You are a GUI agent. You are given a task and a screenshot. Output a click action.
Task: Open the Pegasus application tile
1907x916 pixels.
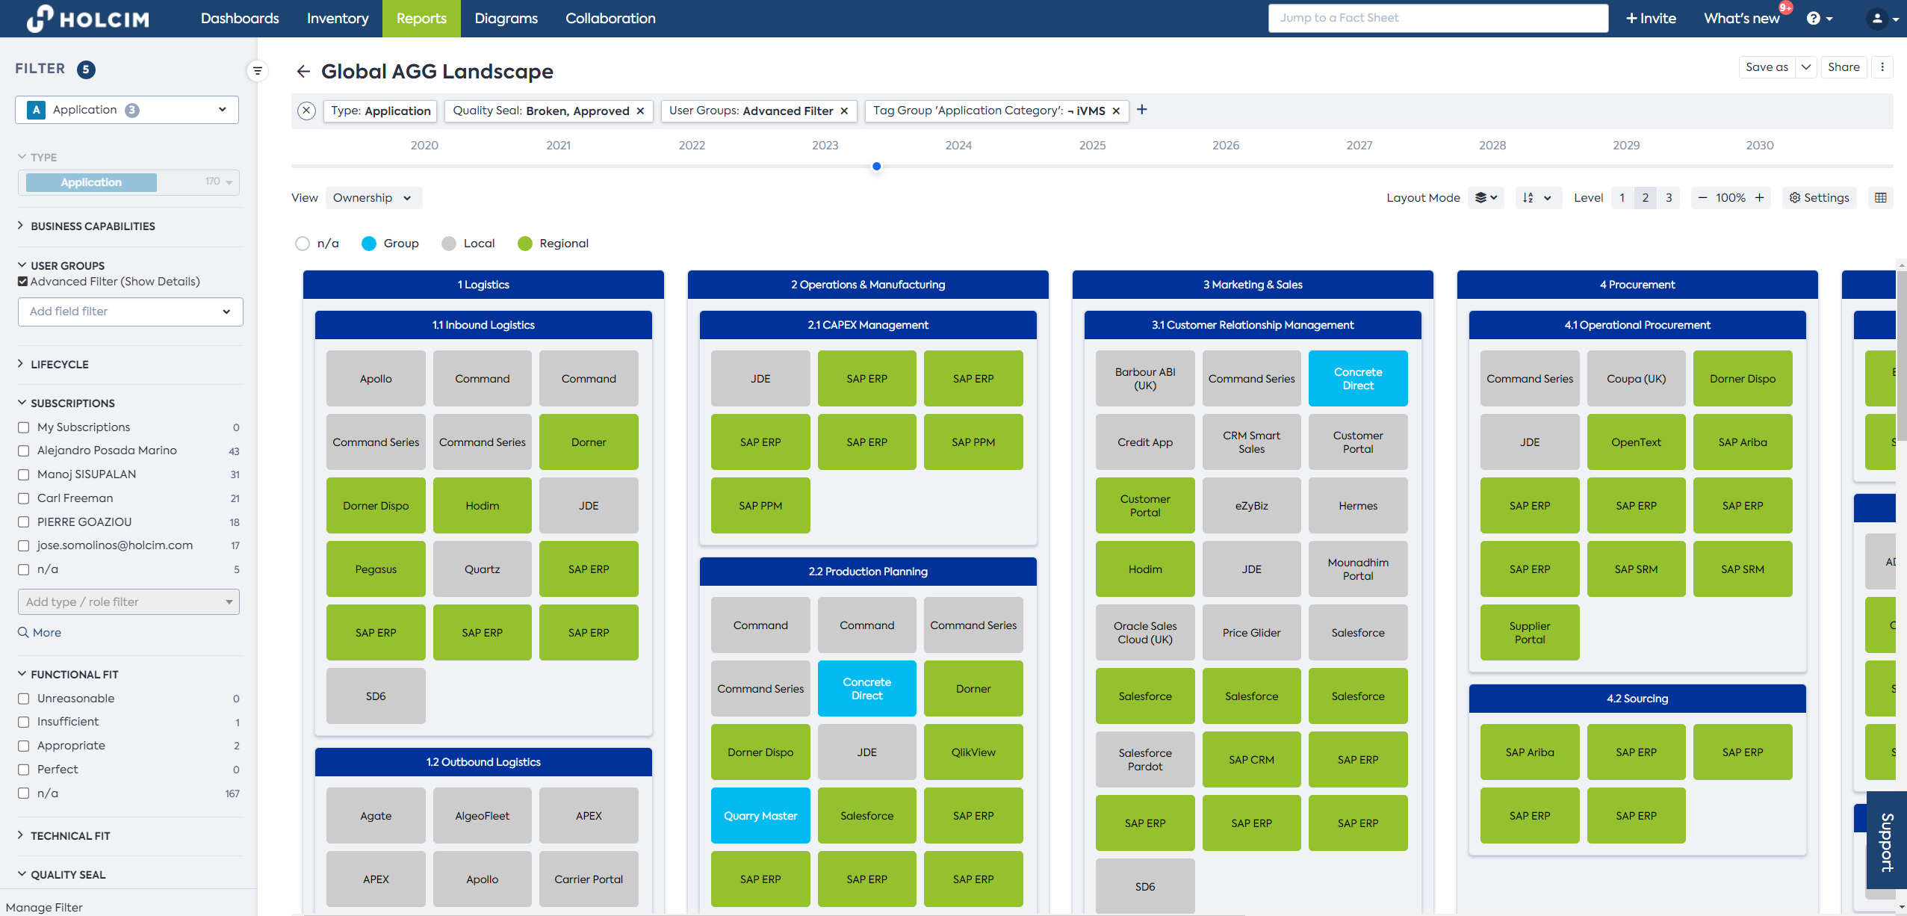pos(376,569)
